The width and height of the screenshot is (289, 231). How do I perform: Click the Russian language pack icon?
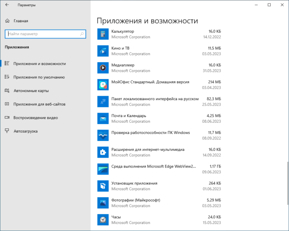point(103,102)
